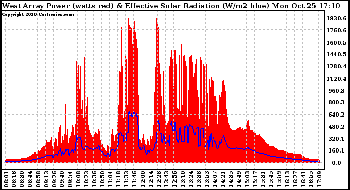Click the 15:31 time label

click(263, 179)
